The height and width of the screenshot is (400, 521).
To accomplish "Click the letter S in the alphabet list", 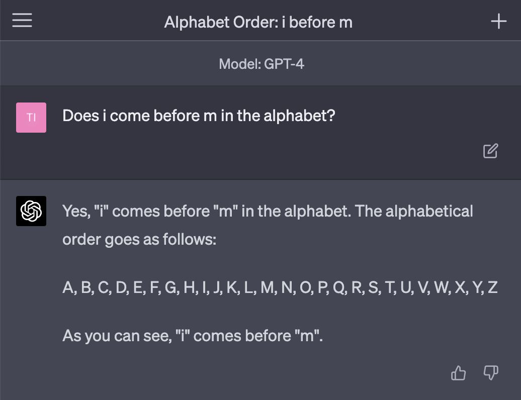I will (373, 287).
